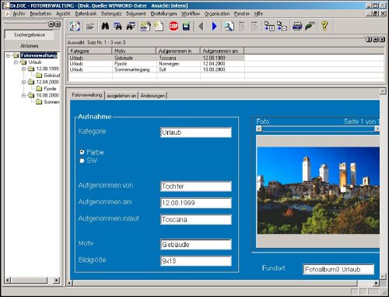Image resolution: width=389 pixels, height=297 pixels.
Task: Select the SW radio button
Action: [x=82, y=161]
